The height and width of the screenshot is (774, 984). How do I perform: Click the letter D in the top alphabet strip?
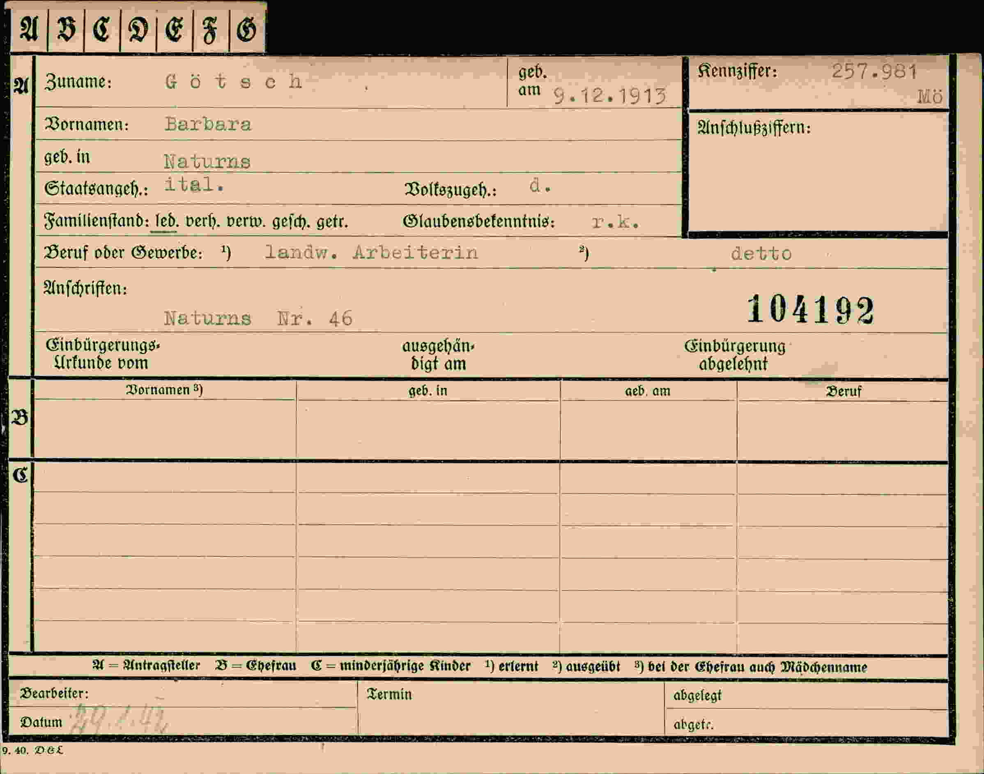pyautogui.click(x=138, y=30)
